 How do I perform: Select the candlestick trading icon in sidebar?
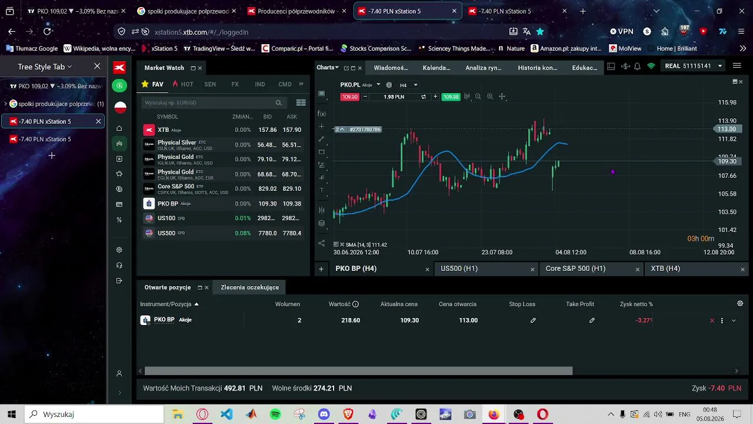[x=119, y=144]
